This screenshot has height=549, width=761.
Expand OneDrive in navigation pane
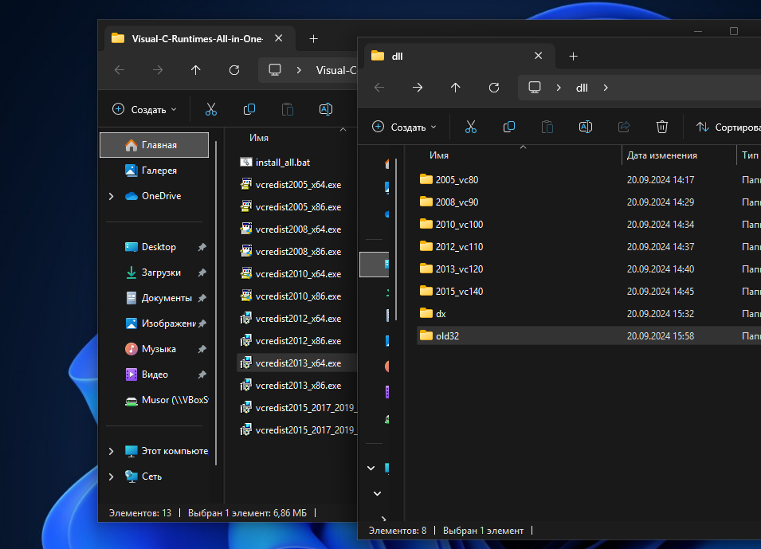(111, 196)
